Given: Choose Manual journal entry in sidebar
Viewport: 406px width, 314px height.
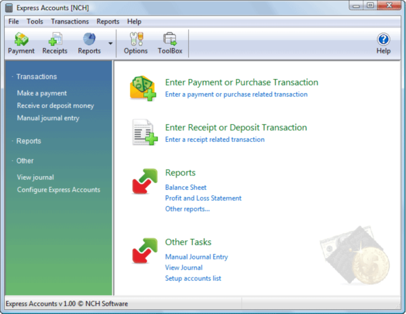Looking at the screenshot, I should pyautogui.click(x=48, y=118).
